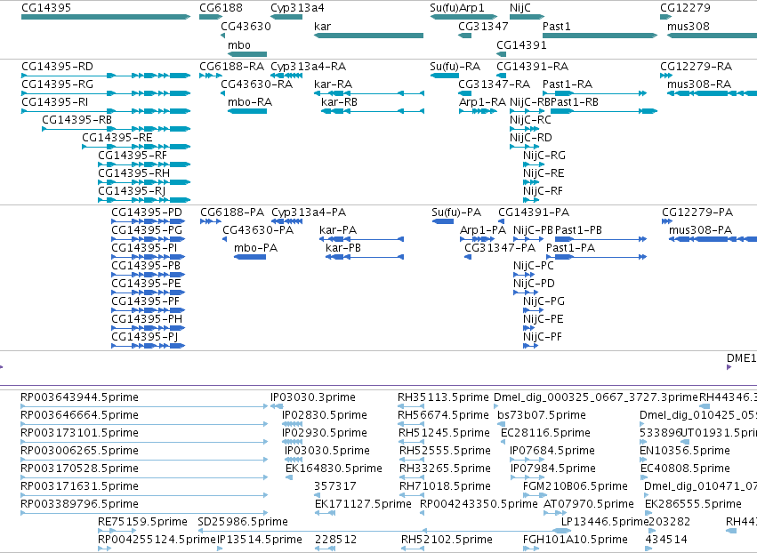Select protein CG14395-PD

[147, 212]
